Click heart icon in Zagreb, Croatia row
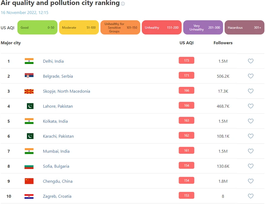Image resolution: width=266 pixels, height=204 pixels. point(251,196)
